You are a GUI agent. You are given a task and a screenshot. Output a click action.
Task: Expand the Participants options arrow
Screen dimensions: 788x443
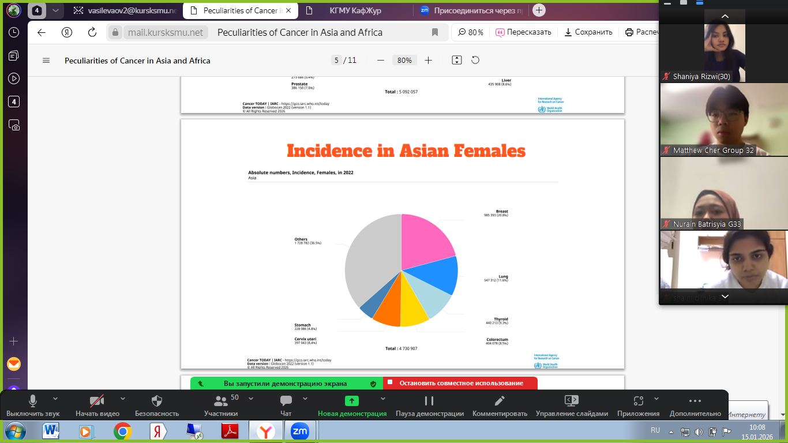tap(251, 399)
